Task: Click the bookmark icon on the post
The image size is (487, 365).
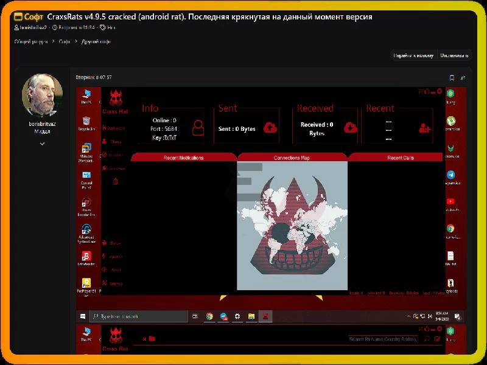Action: 452,78
